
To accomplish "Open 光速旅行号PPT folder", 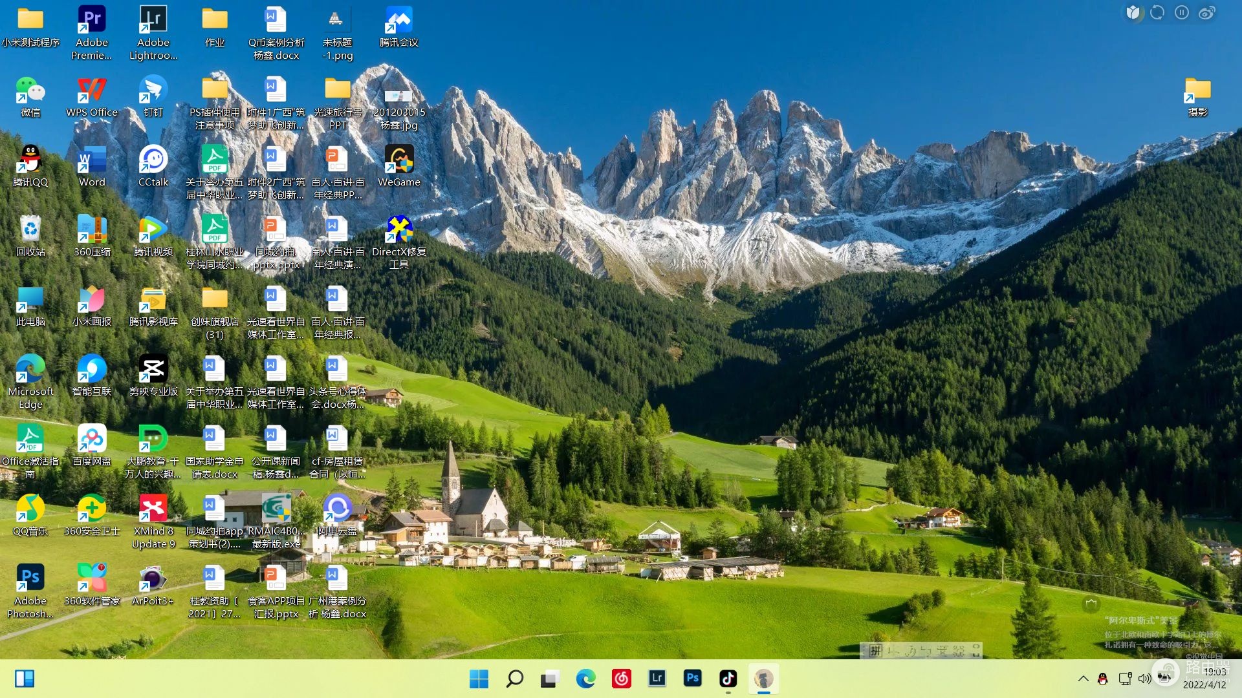I will click(x=338, y=103).
